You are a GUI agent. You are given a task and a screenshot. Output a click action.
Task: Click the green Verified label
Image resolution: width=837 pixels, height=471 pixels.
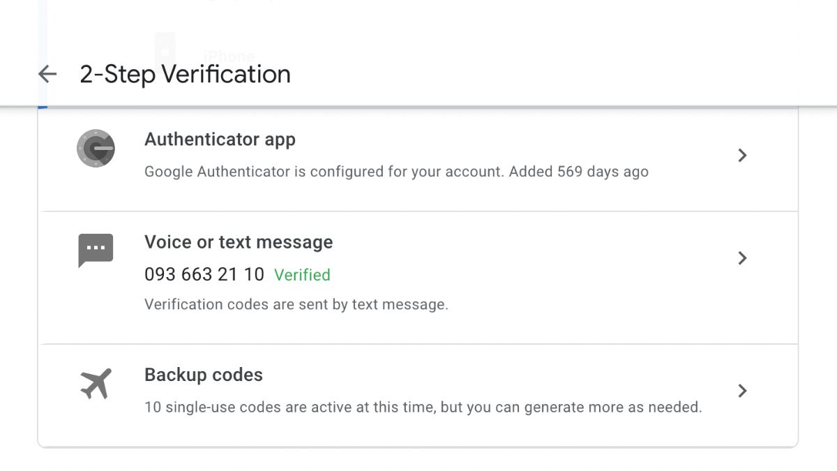tap(302, 275)
